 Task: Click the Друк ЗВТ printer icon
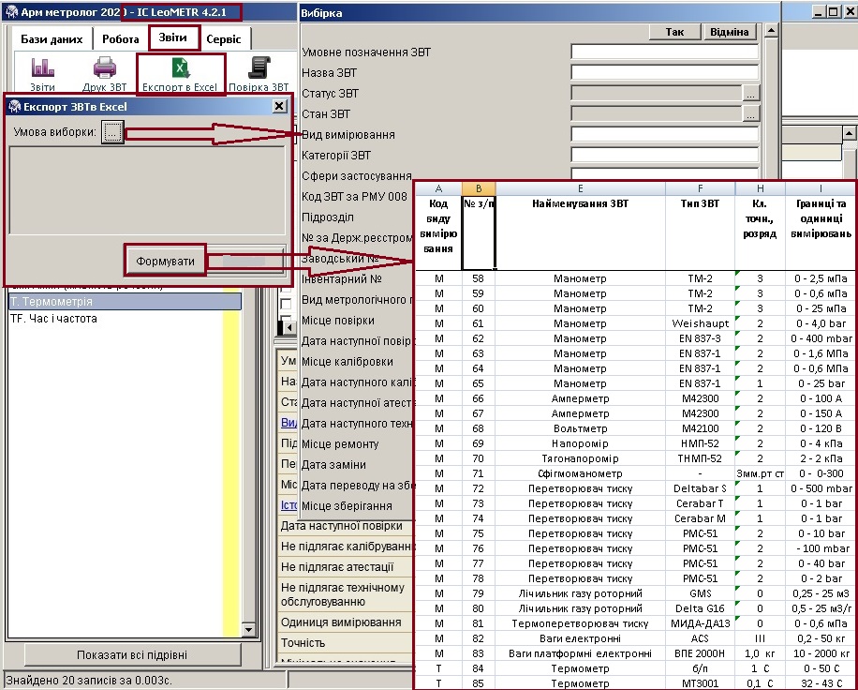[104, 68]
